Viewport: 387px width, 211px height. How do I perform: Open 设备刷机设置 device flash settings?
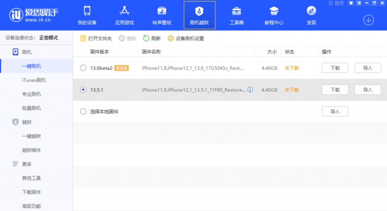186,39
